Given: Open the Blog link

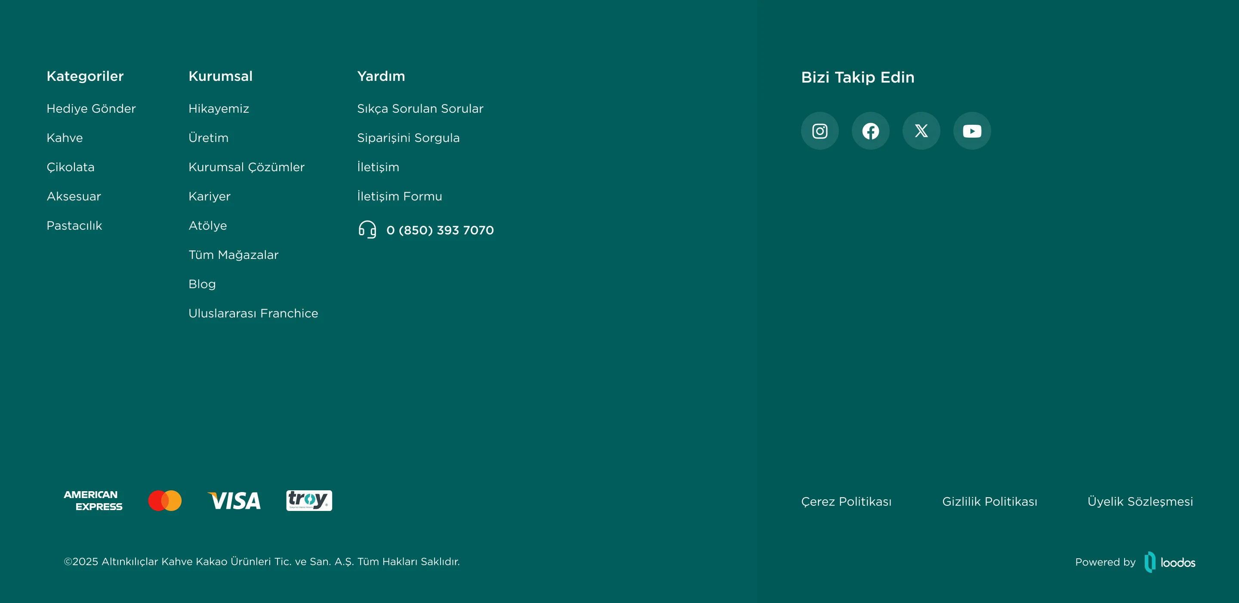Looking at the screenshot, I should pyautogui.click(x=203, y=284).
